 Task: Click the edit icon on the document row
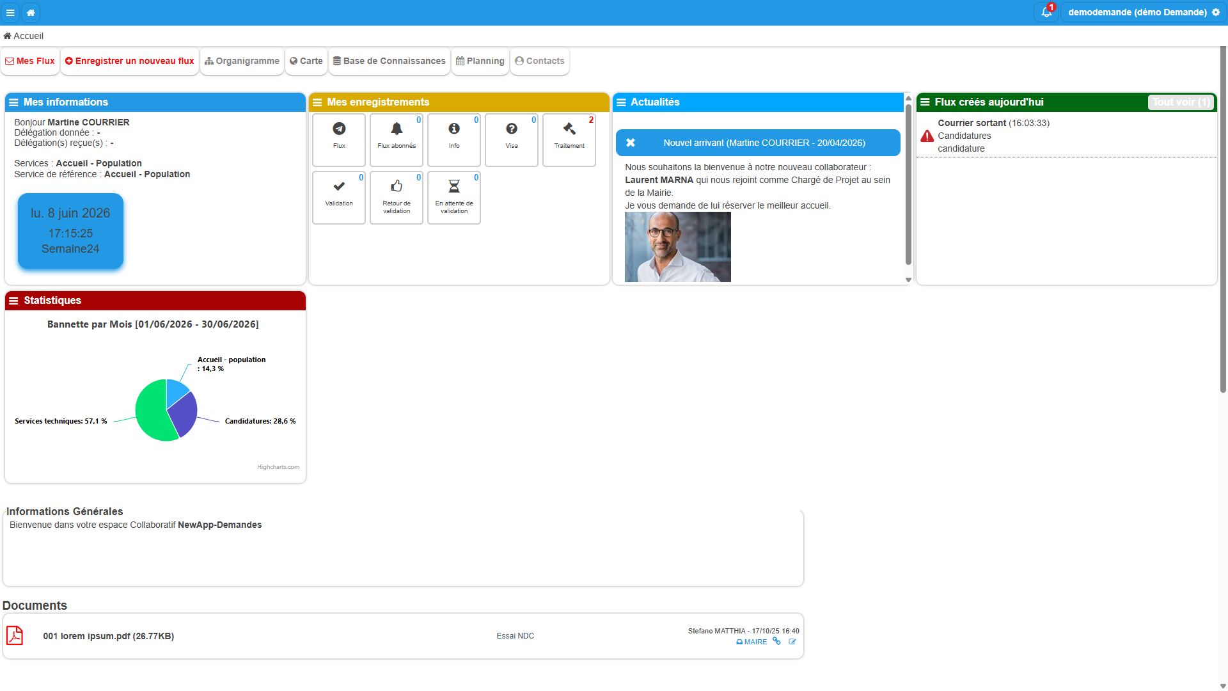coord(792,642)
